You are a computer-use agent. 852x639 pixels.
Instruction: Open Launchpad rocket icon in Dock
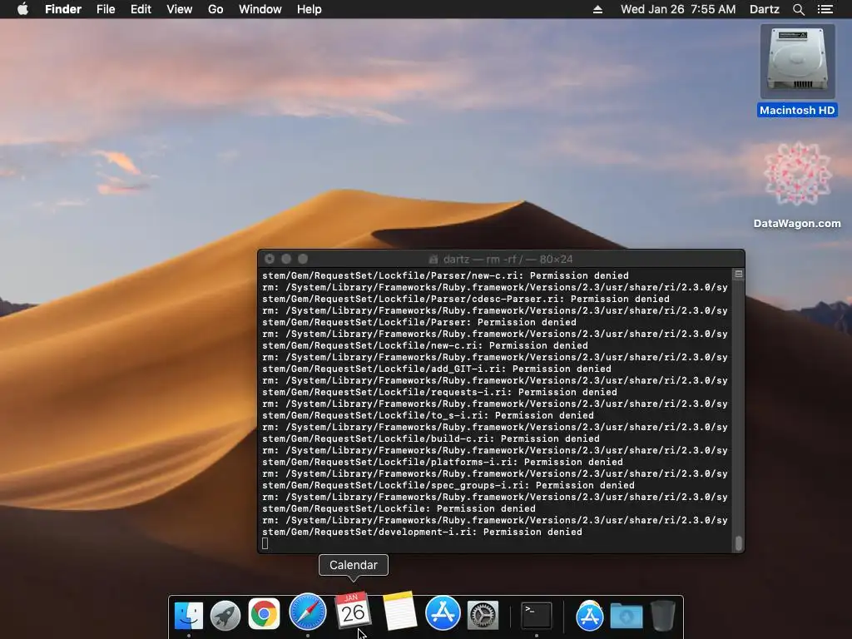coord(225,615)
